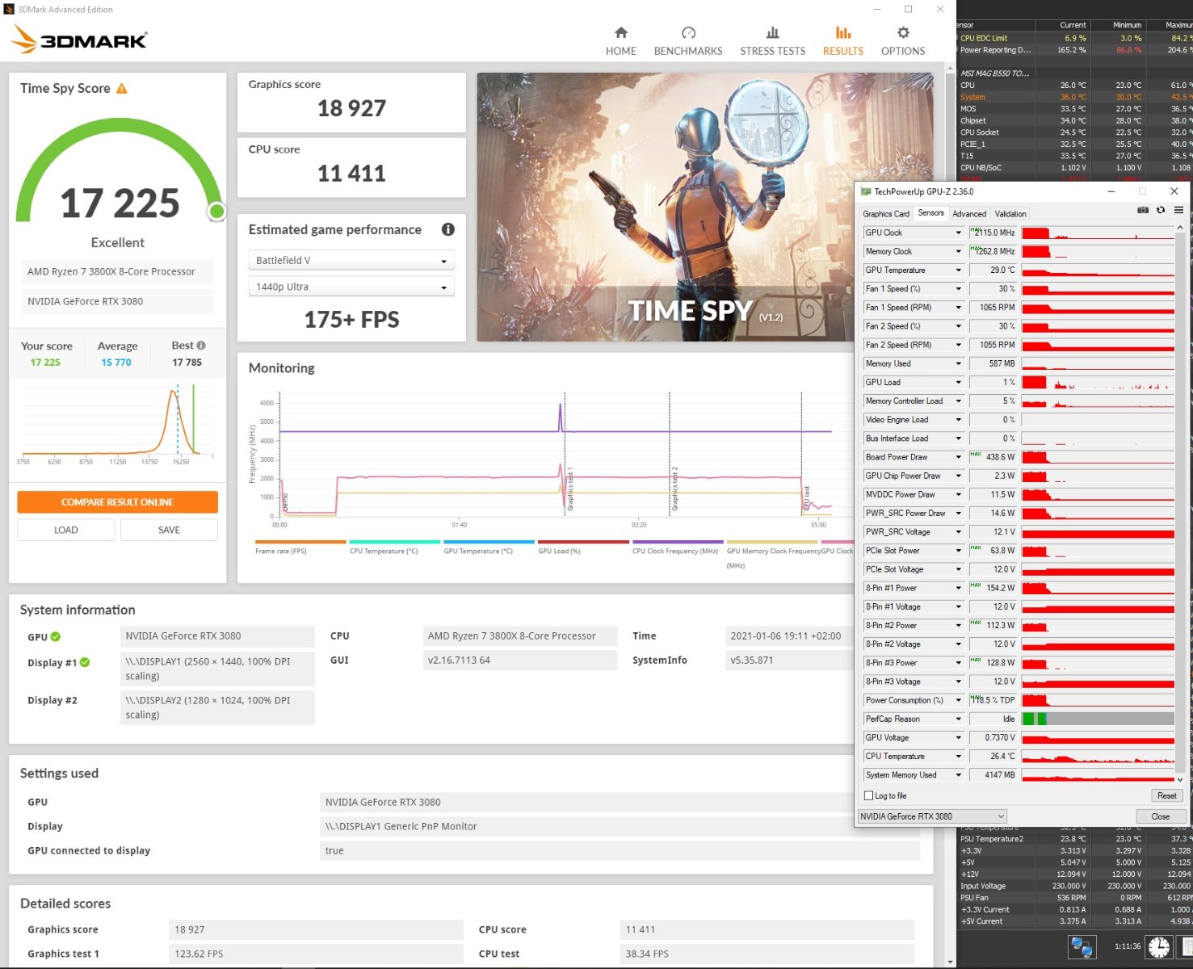
Task: Open the Advanced tab in GPU-Z
Action: tap(969, 214)
